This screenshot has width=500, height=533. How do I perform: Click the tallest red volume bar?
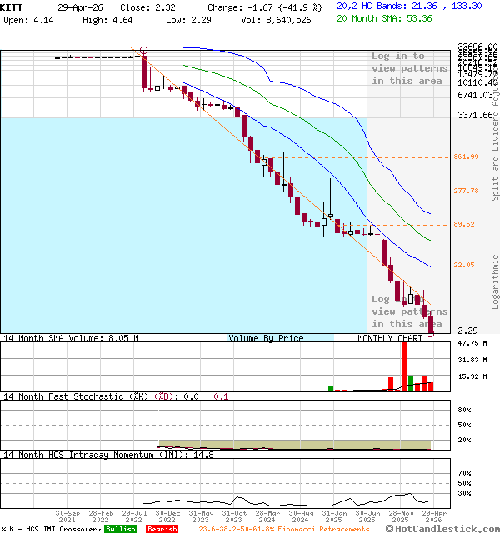coord(404,366)
